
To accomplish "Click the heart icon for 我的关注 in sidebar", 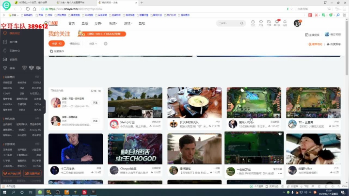I will pos(5,33).
